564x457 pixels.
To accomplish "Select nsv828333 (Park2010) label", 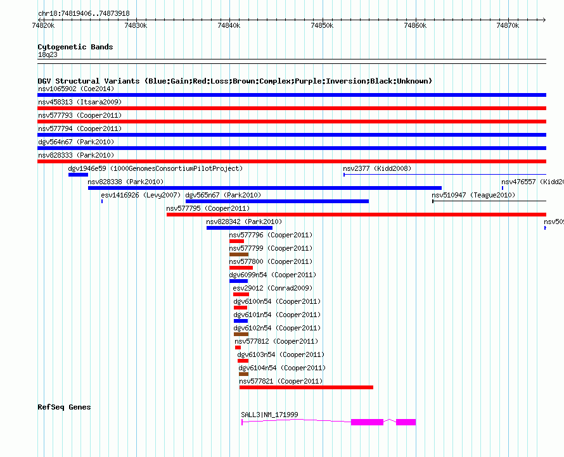I will (x=76, y=155).
